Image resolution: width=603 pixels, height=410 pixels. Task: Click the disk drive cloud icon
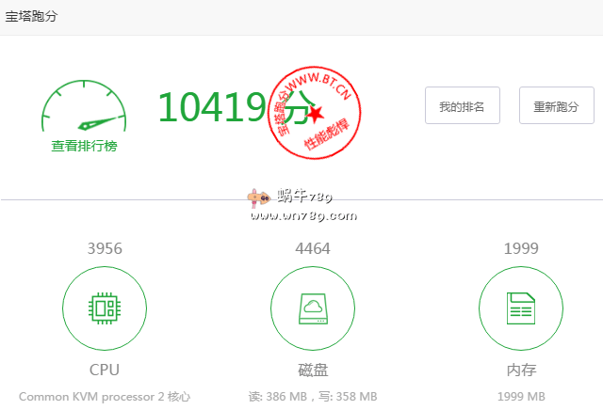coord(313,308)
